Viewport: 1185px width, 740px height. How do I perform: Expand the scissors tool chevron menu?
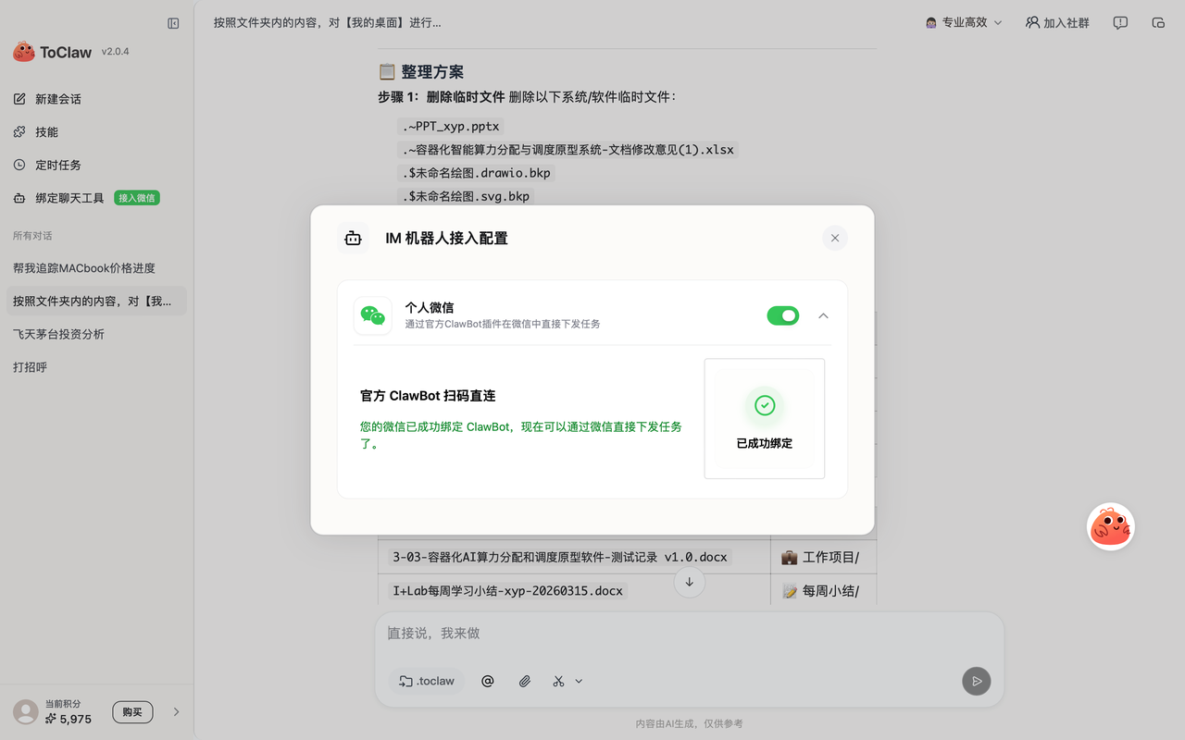pyautogui.click(x=579, y=681)
